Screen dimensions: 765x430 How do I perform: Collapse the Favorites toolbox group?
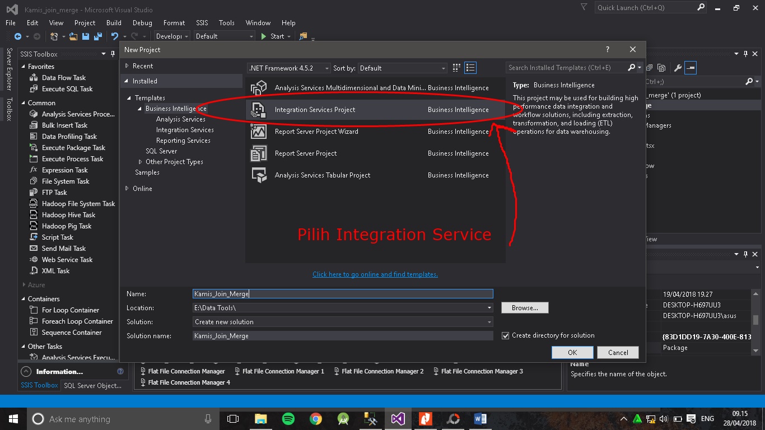pos(24,67)
